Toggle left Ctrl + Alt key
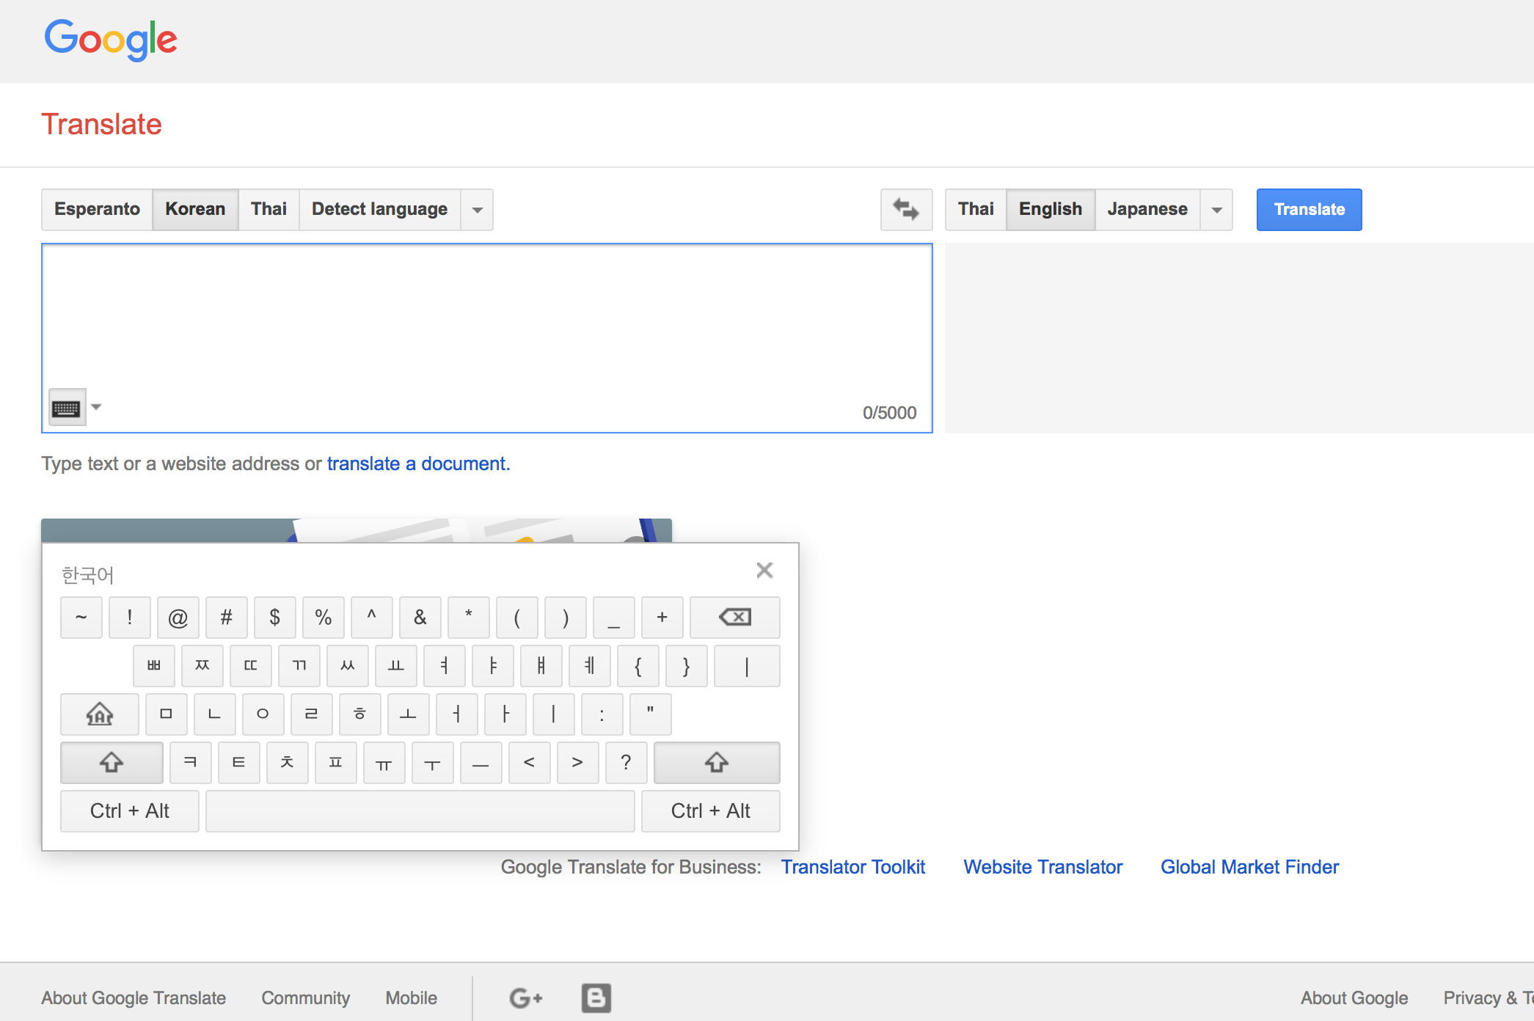1534x1021 pixels. [130, 810]
